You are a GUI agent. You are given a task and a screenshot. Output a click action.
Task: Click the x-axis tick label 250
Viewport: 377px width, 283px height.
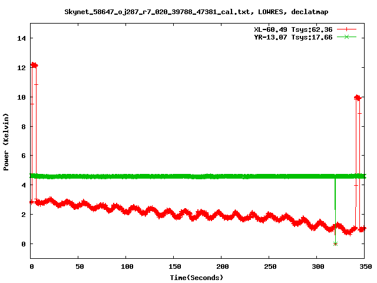(x=270, y=266)
